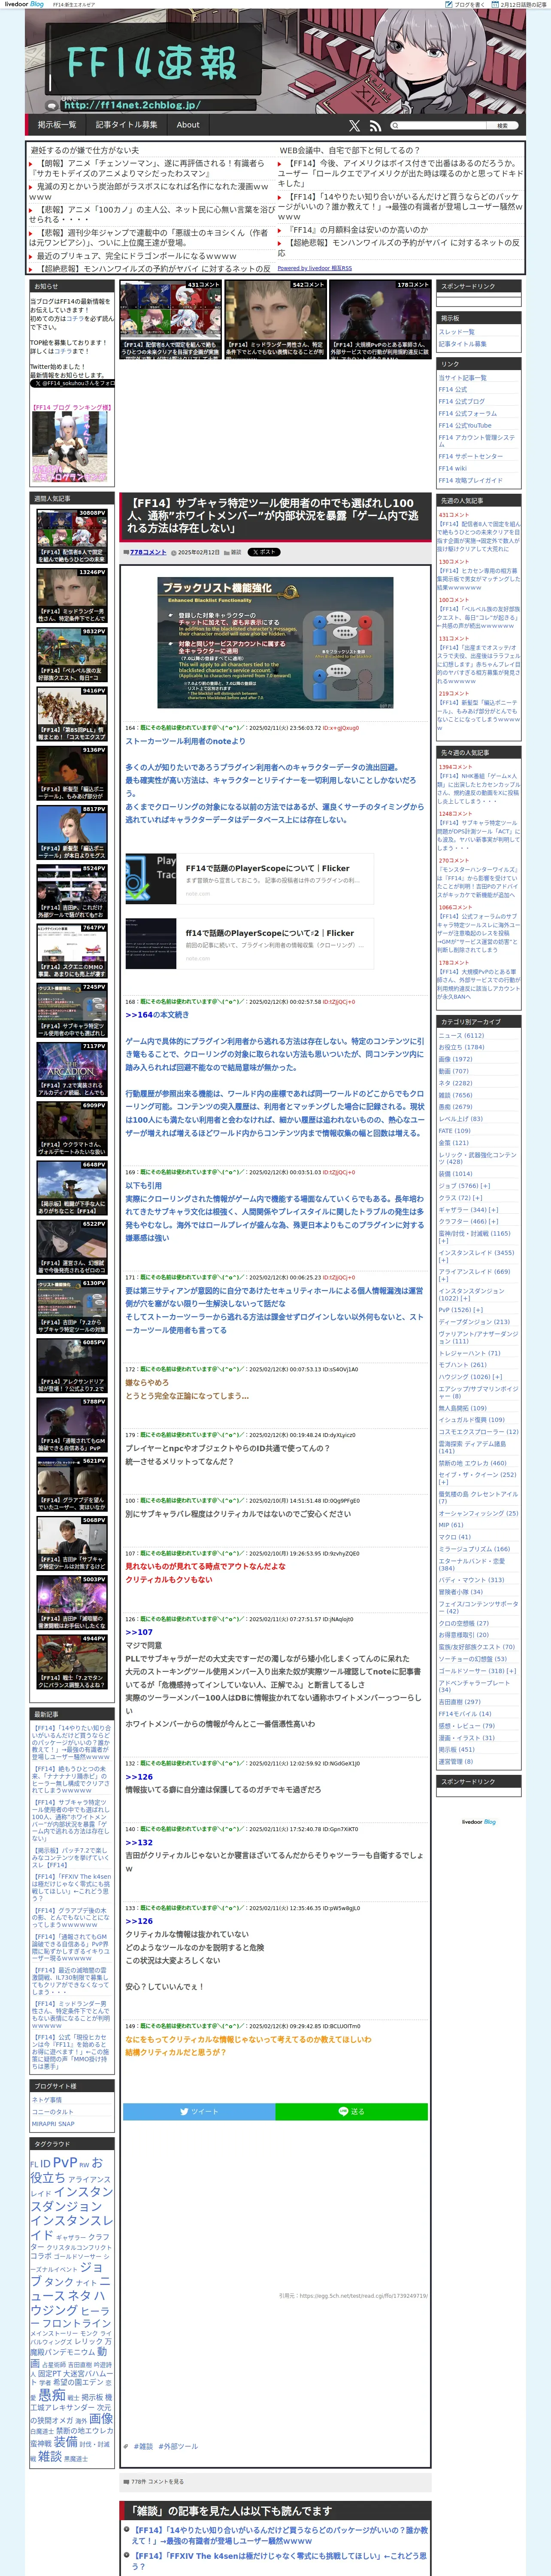Click the 検索 search button
Screen dimensions: 551x2576
[502, 126]
